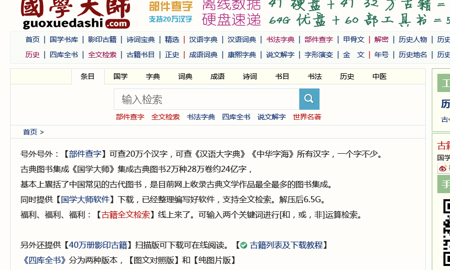Viewport: 450px width, 270px height.
Task: Open 首页 in the top navigation
Action: pos(32,39)
